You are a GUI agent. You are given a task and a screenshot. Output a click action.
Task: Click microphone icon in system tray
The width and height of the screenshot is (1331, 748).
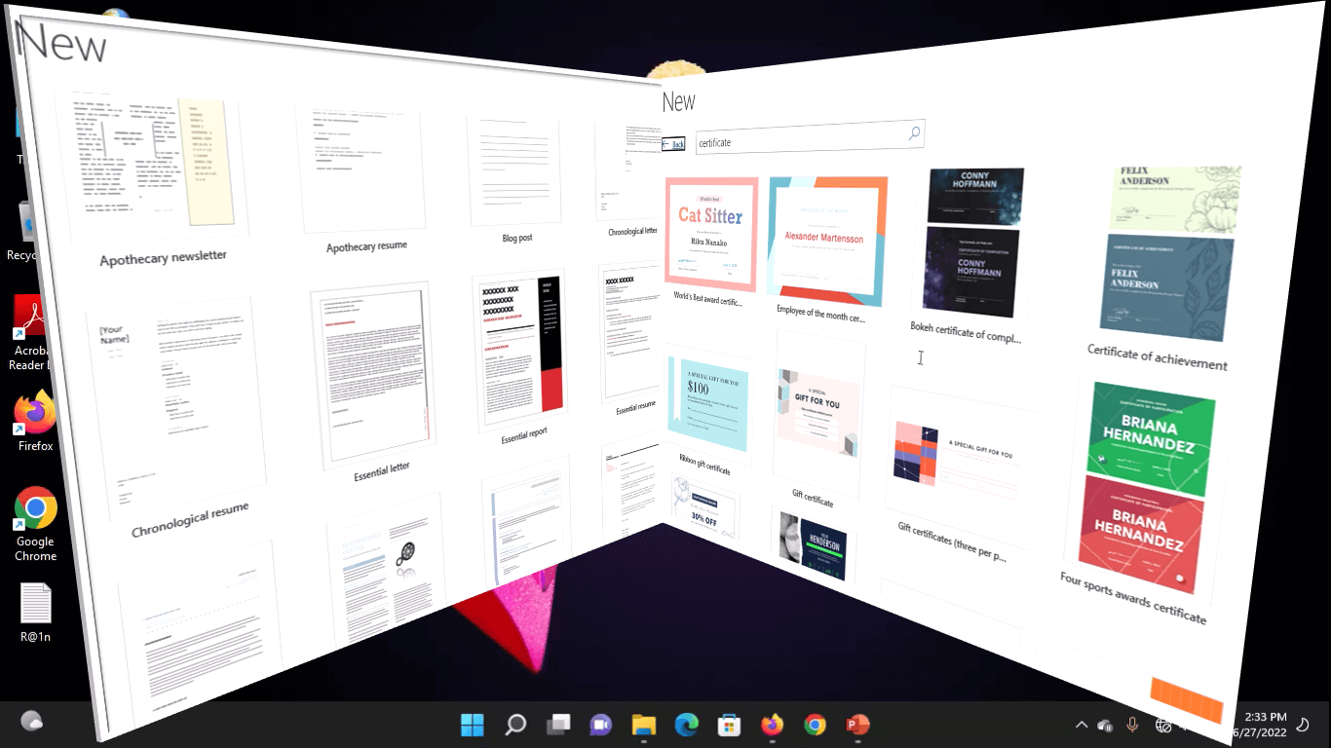(x=1132, y=725)
